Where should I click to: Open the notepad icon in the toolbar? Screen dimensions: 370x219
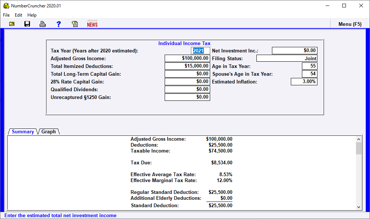75,24
